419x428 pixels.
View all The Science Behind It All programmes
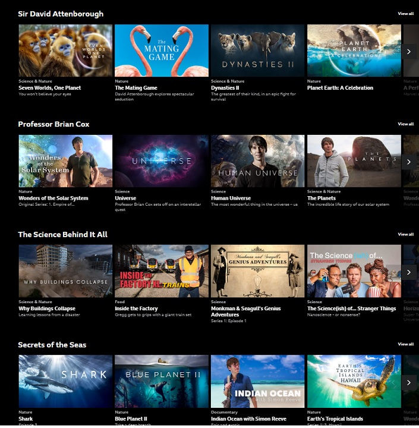[405, 234]
